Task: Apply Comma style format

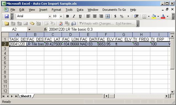Action: 128,16
